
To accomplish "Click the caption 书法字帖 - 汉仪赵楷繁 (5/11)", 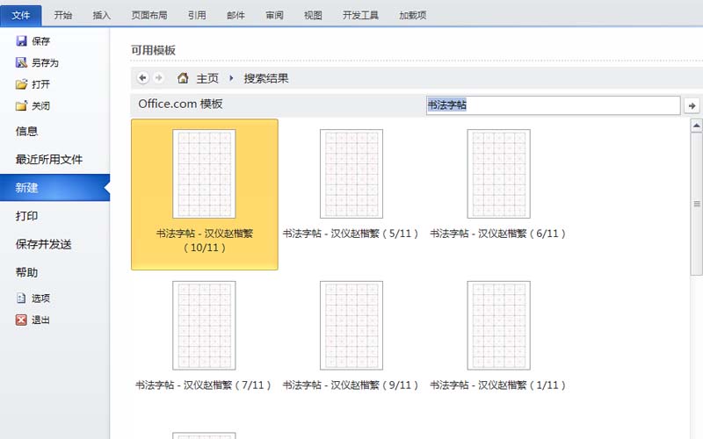I will [x=351, y=234].
